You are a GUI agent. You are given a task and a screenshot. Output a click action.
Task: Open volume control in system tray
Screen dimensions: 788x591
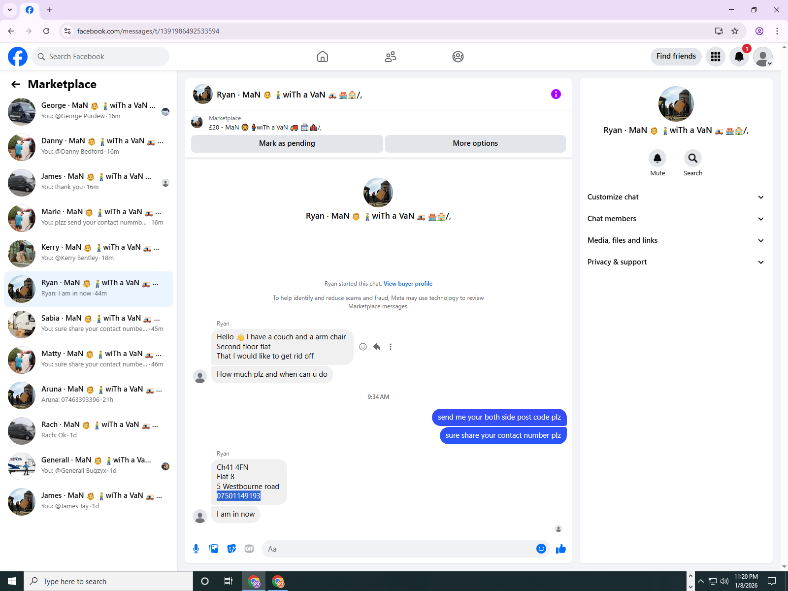pos(724,581)
